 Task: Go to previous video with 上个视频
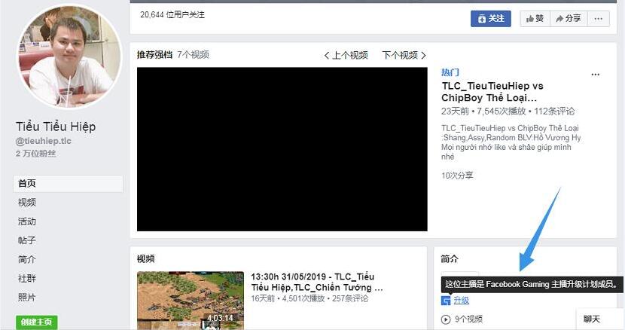pos(346,55)
